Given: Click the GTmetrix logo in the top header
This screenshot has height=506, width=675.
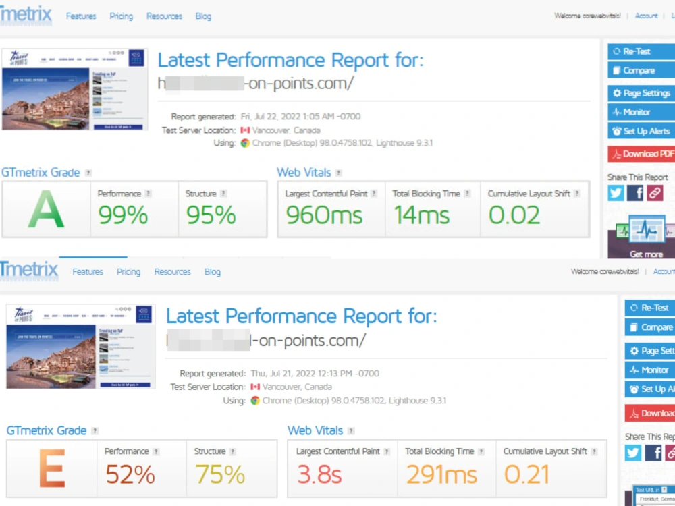Looking at the screenshot, I should click(x=26, y=14).
